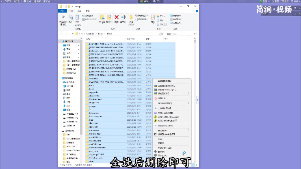Viewport: 301px width, 169px height.
Task: Click the search box in Temp folder
Action: point(179,34)
